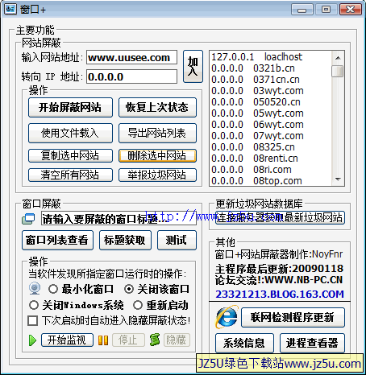This screenshot has height=375, width=366.
Task: Select the 08top.com list entry
Action: coord(270,180)
